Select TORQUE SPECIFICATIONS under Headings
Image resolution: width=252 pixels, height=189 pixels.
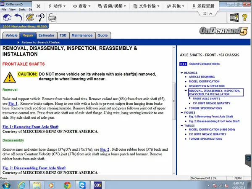[x=205, y=108]
